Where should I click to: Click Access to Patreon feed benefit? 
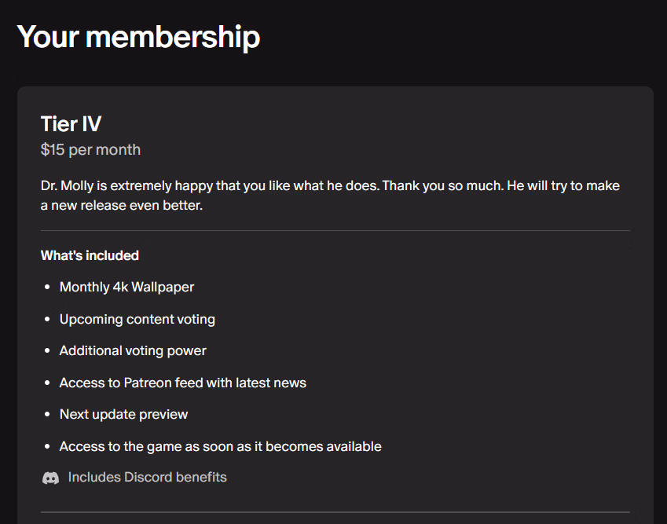(x=182, y=383)
